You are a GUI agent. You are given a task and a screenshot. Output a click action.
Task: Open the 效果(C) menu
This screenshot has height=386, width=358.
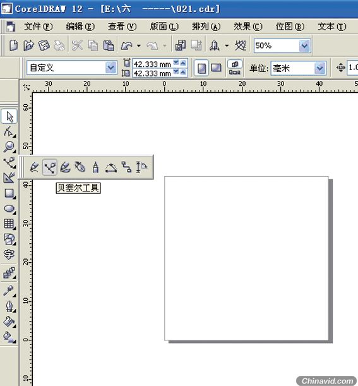[248, 27]
